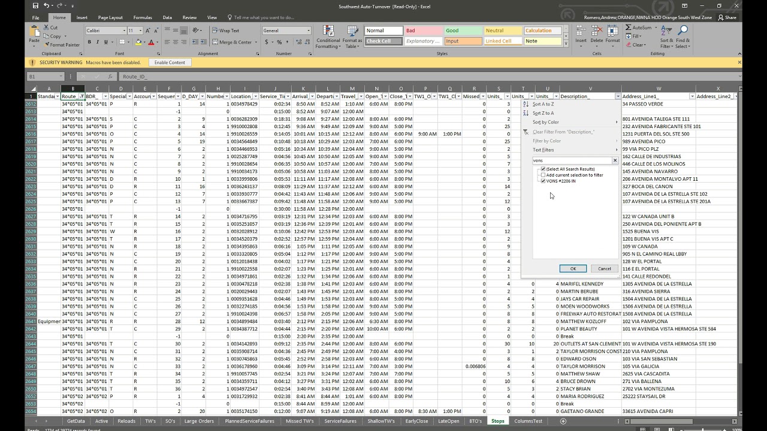This screenshot has width=767, height=431.
Task: Expand the cell styles gallery
Action: point(565,44)
